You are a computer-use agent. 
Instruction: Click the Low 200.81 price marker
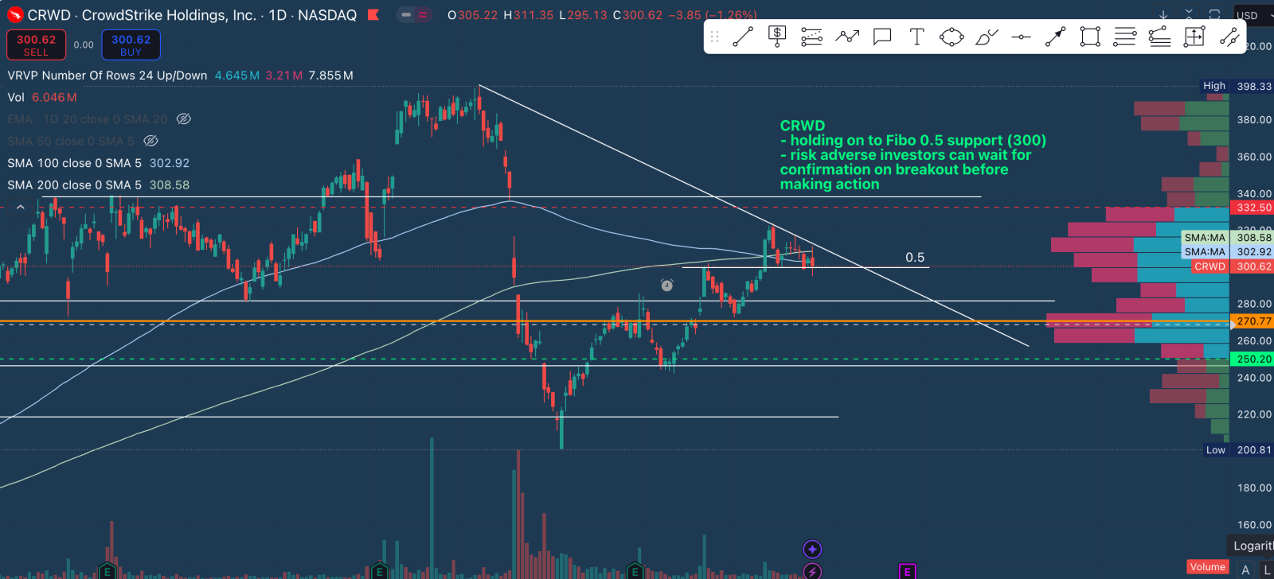point(1237,449)
